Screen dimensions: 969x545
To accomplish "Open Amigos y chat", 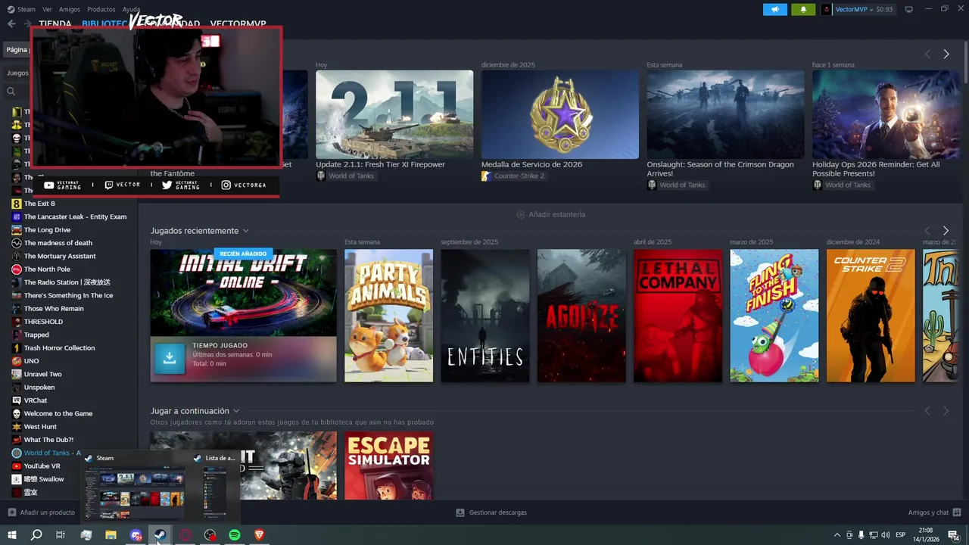I will tap(934, 512).
